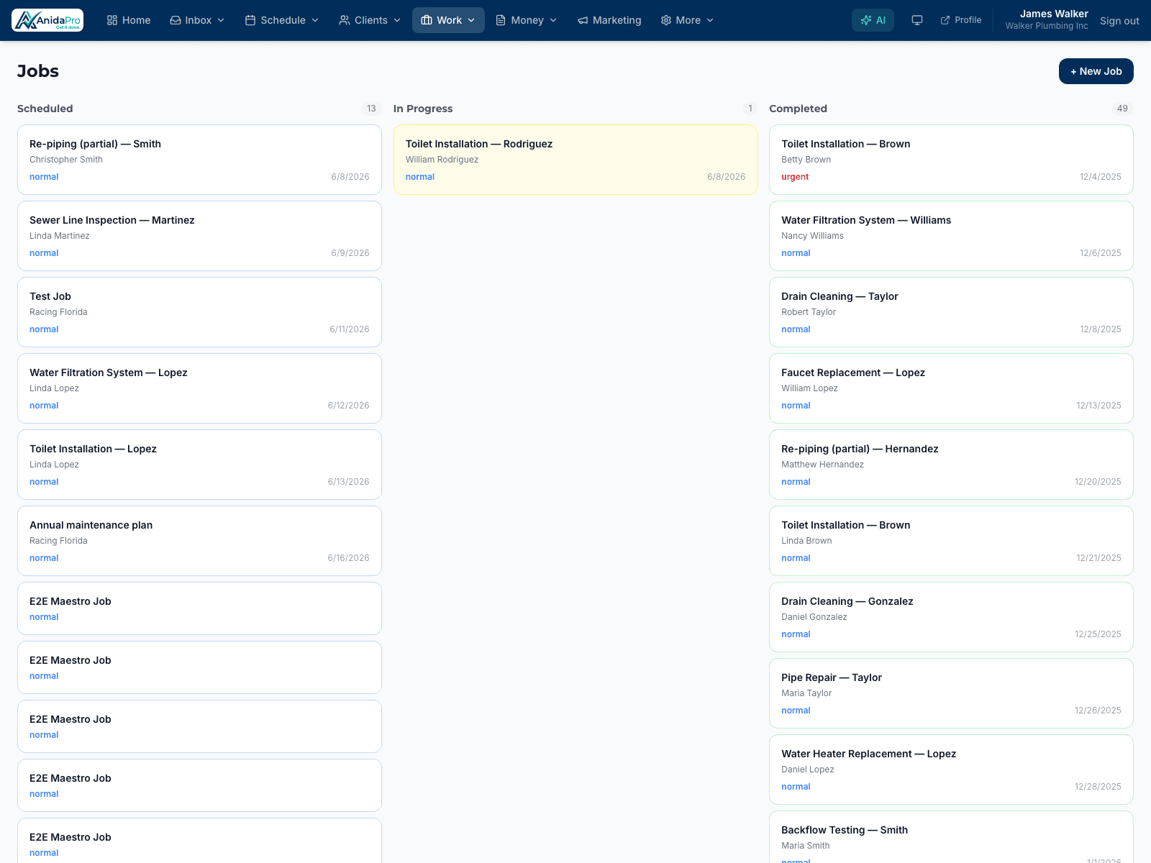
Task: Click the AI sparkle icon
Action: coord(866,20)
